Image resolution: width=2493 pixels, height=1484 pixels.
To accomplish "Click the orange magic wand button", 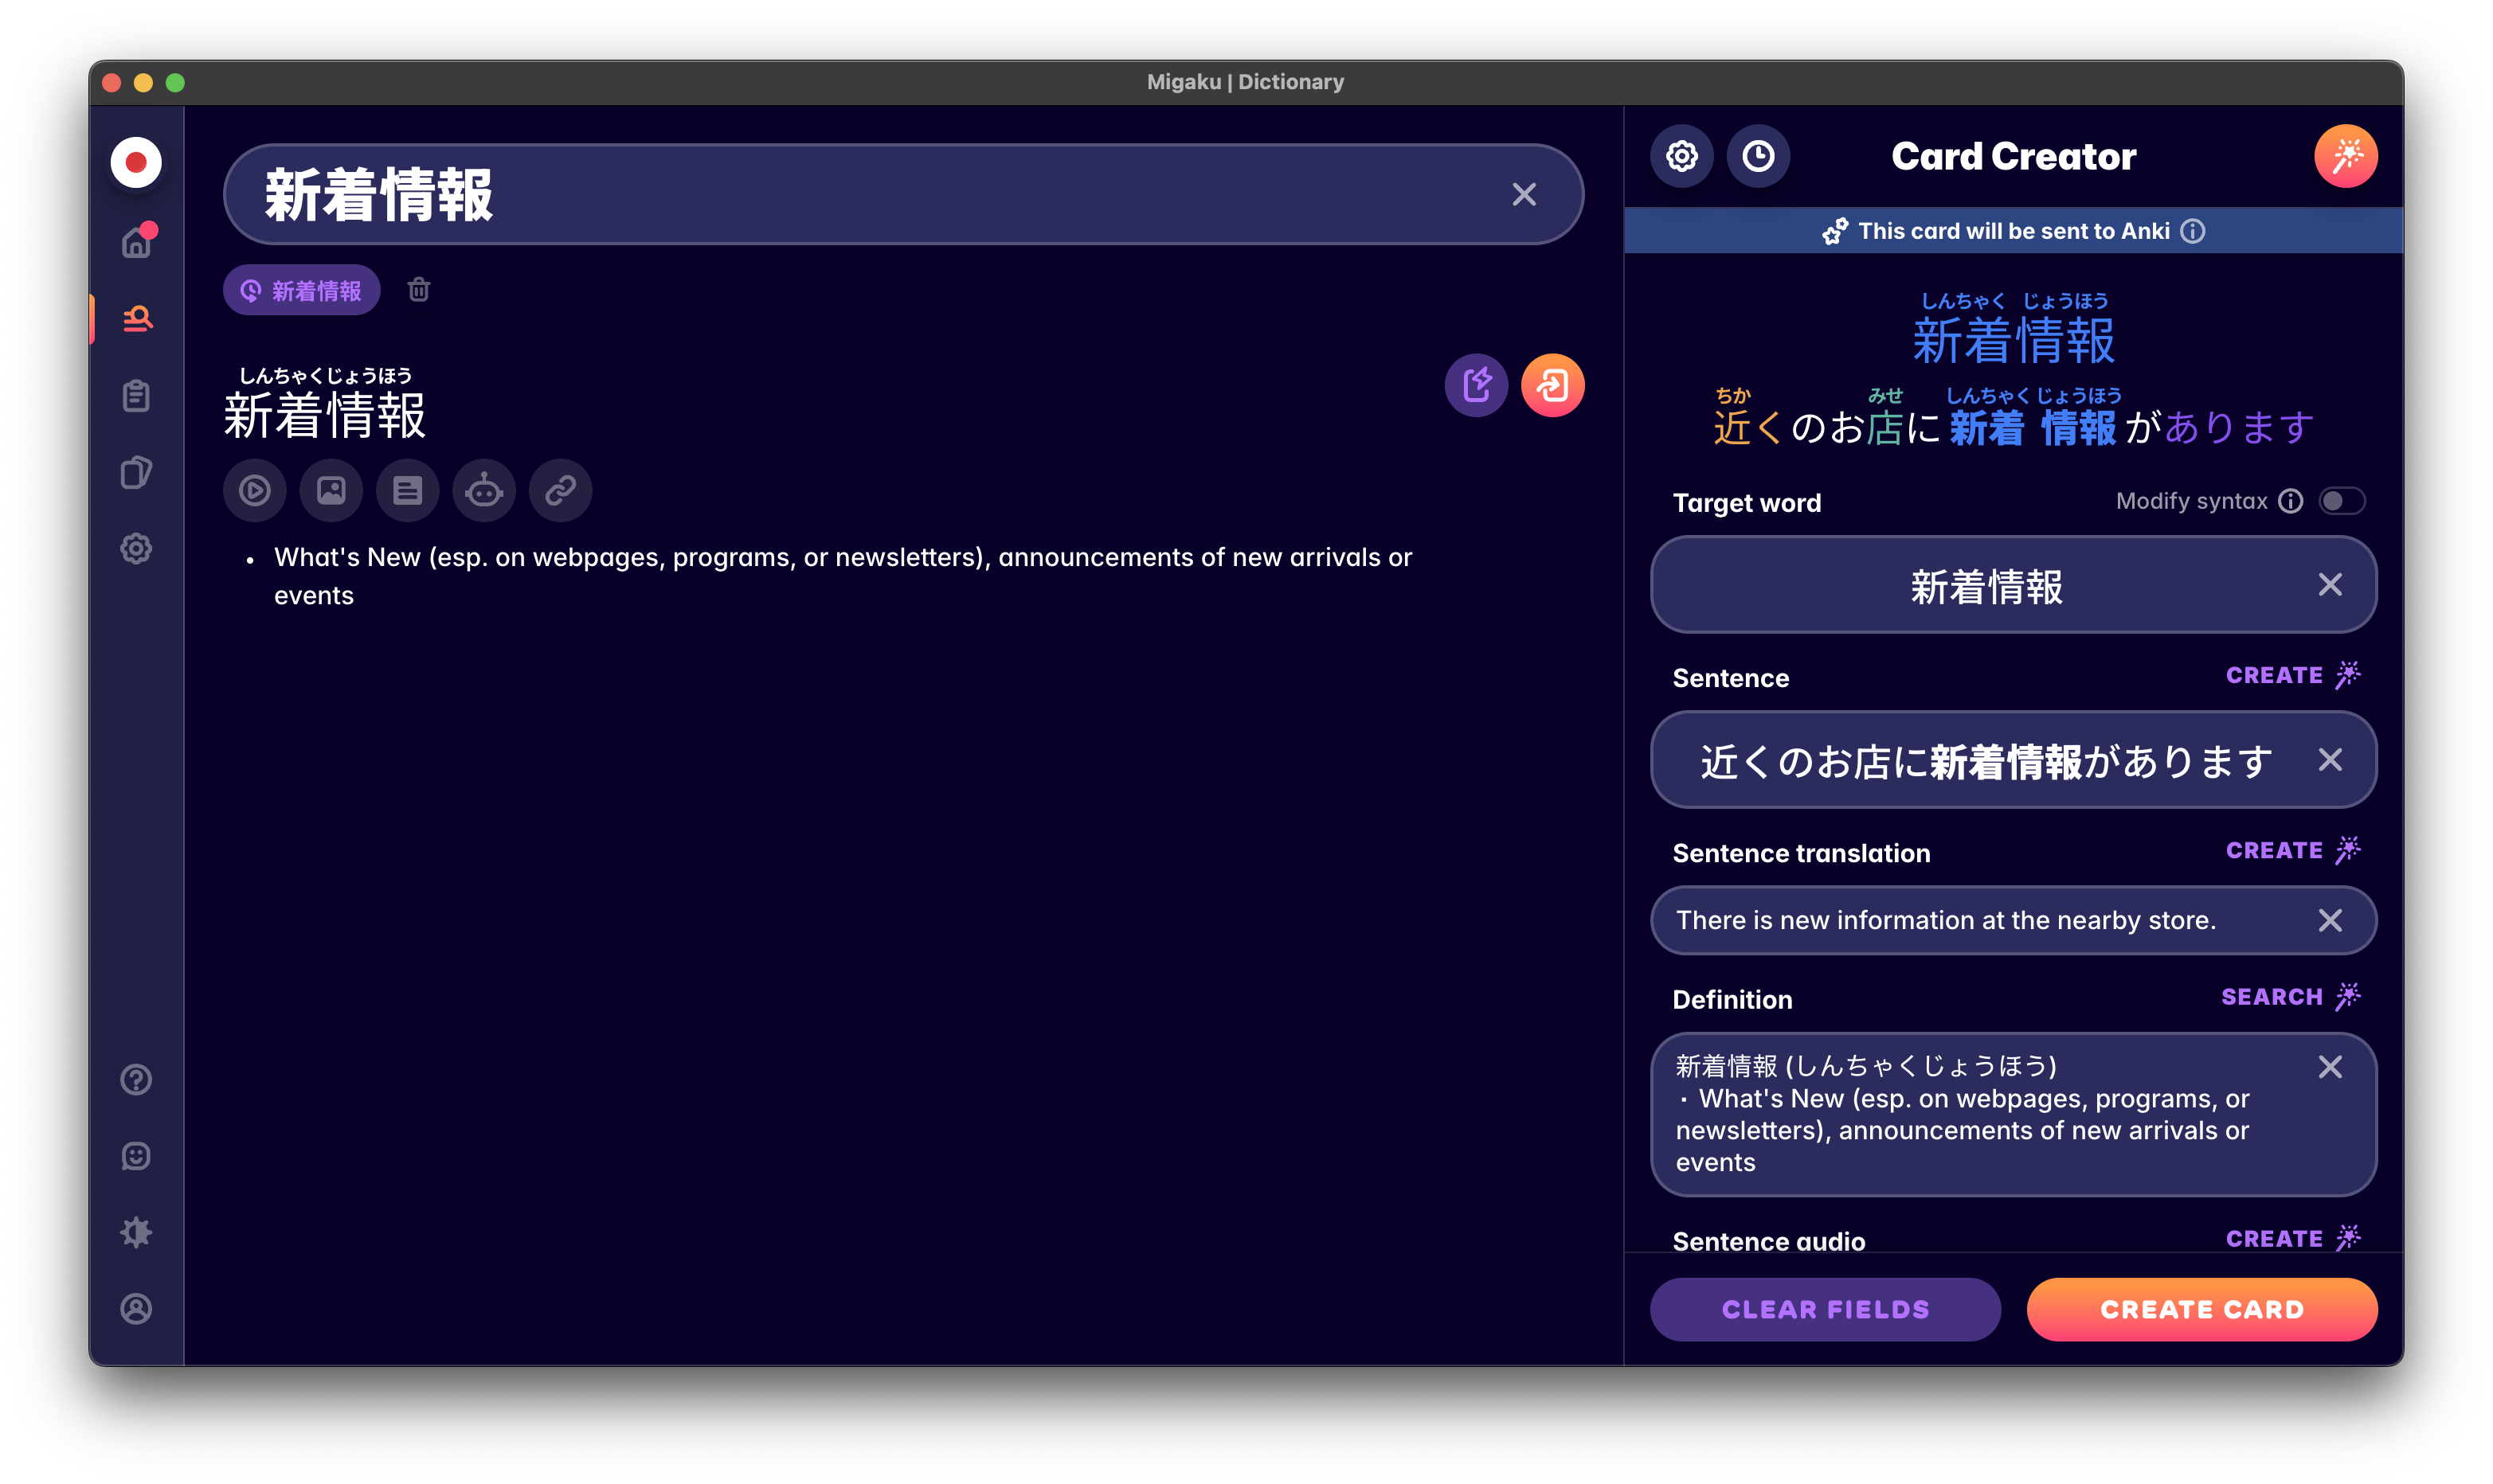I will coord(2346,156).
